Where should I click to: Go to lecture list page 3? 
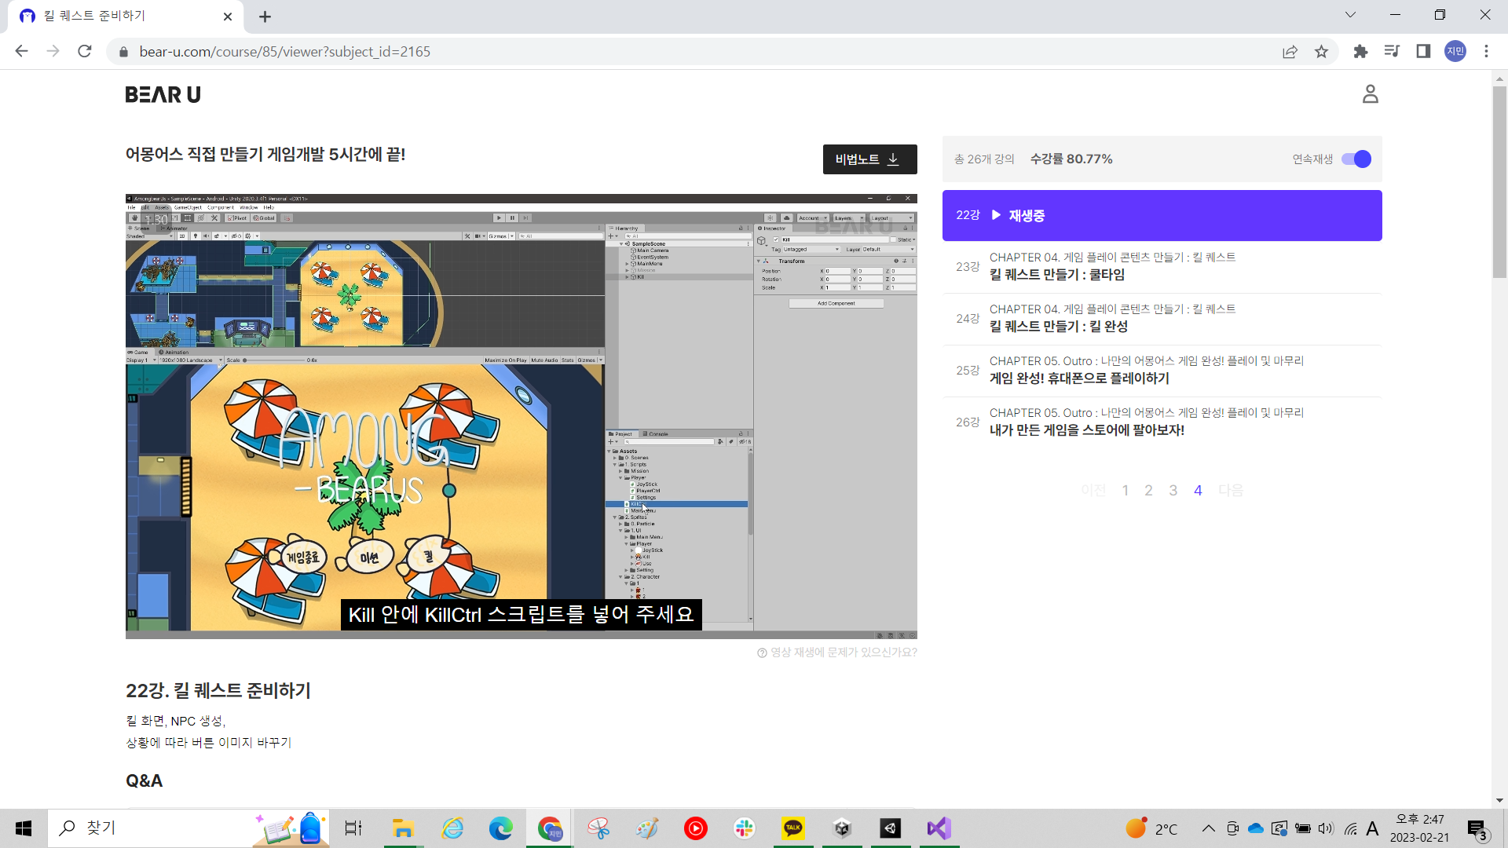pos(1173,491)
